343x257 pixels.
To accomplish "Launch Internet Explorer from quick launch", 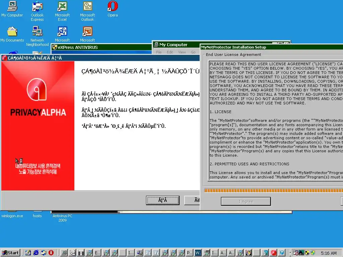I will click(36, 253).
